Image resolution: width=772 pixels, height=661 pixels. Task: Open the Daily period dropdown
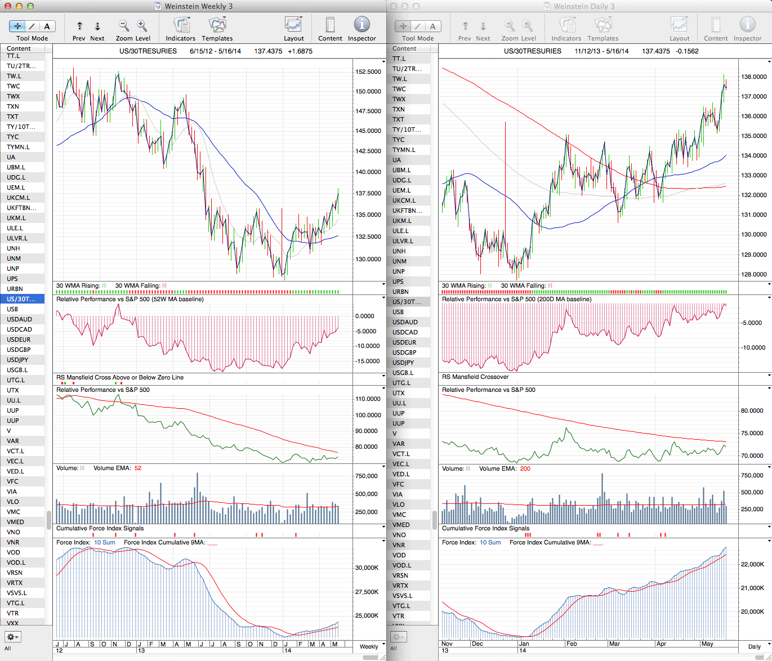[757, 646]
